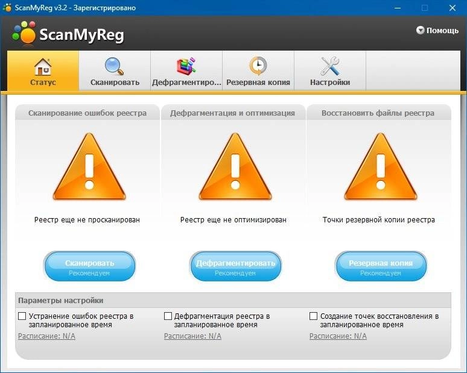The image size is (467, 373).
Task: Click the blue Сканировать Рекомендуем button
Action: (90, 266)
